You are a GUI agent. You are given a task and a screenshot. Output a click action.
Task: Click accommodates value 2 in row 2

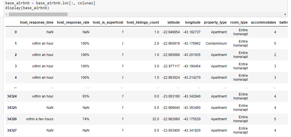coord(275,55)
